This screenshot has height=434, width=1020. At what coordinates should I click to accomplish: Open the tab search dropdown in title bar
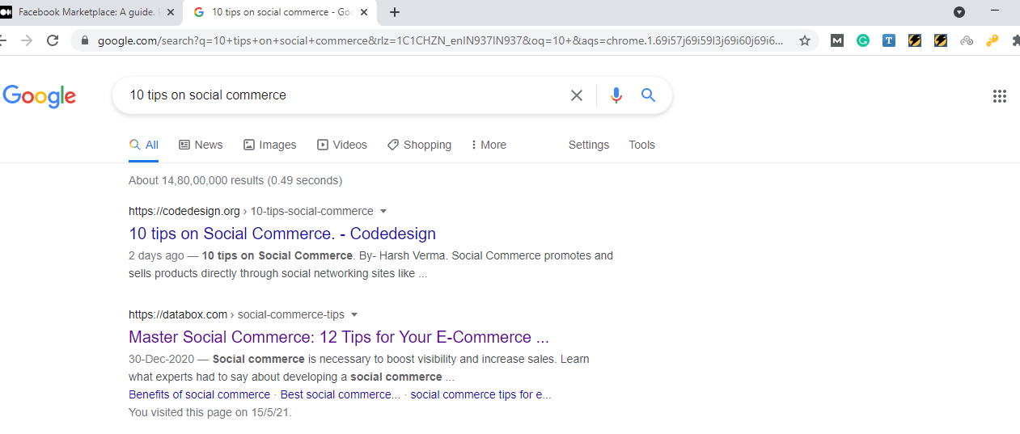click(x=959, y=12)
